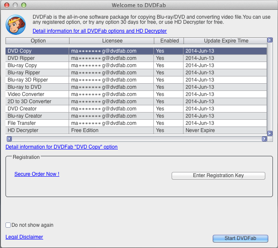
Task: Select the Blu-ray to DVD row
Action: pos(136,87)
